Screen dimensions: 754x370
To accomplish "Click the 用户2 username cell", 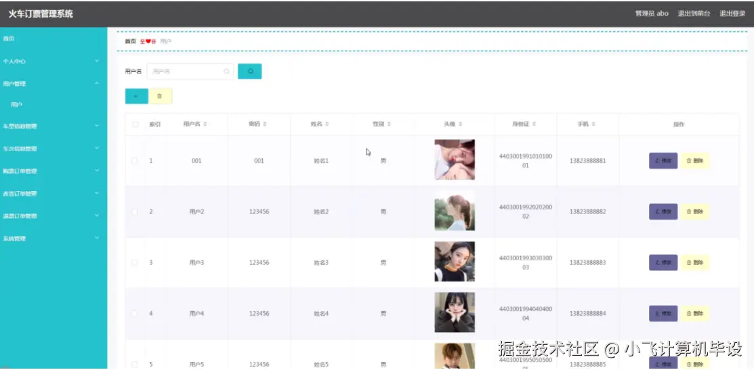I will tap(196, 211).
